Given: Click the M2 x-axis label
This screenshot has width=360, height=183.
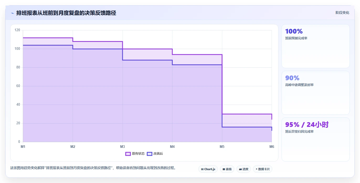Looking at the screenshot, I should tap(73, 147).
